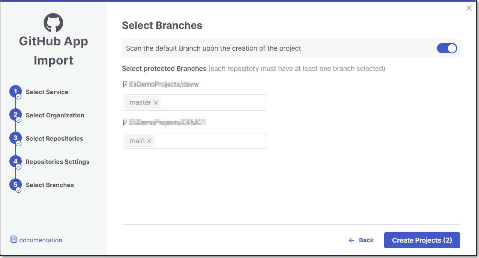This screenshot has width=479, height=258.
Task: Click the Select Branches step label
Action: click(x=50, y=185)
